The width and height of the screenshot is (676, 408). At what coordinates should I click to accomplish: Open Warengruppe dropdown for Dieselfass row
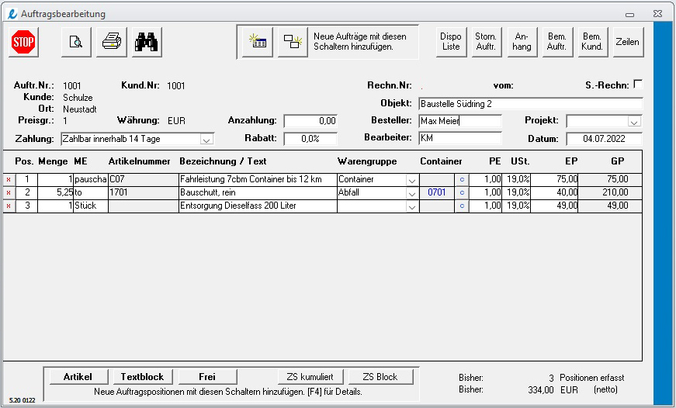click(x=412, y=206)
